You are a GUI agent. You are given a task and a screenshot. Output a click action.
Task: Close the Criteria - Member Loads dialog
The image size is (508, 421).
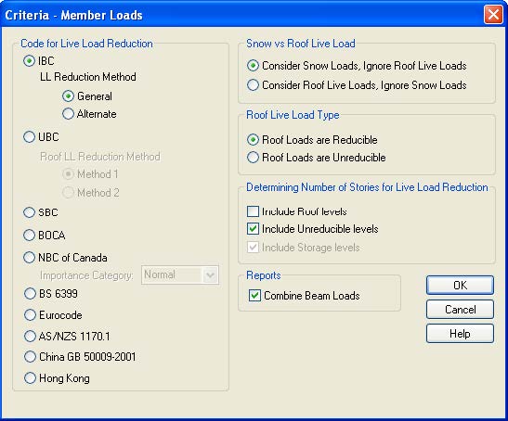point(493,15)
